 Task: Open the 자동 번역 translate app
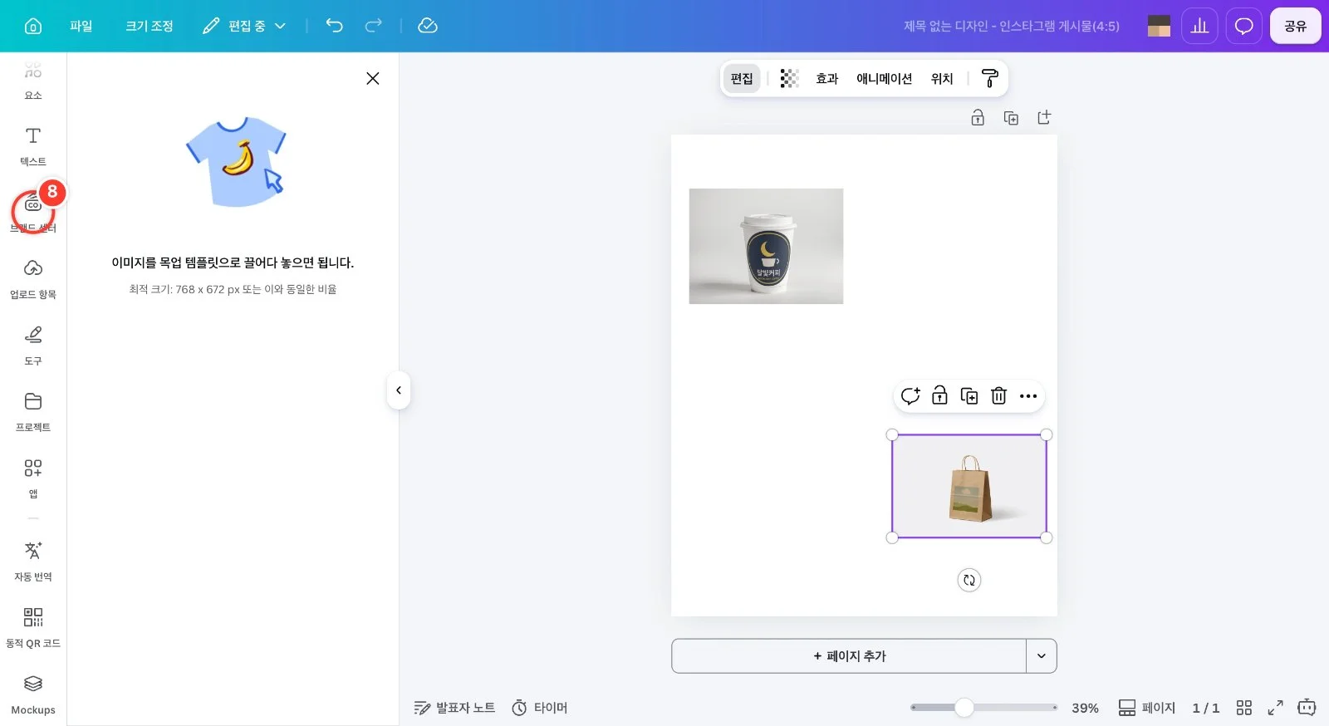pos(33,562)
